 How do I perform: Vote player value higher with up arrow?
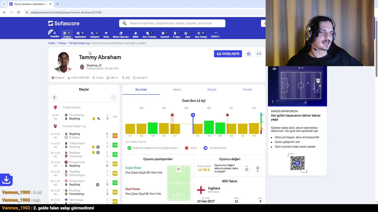[247, 168]
